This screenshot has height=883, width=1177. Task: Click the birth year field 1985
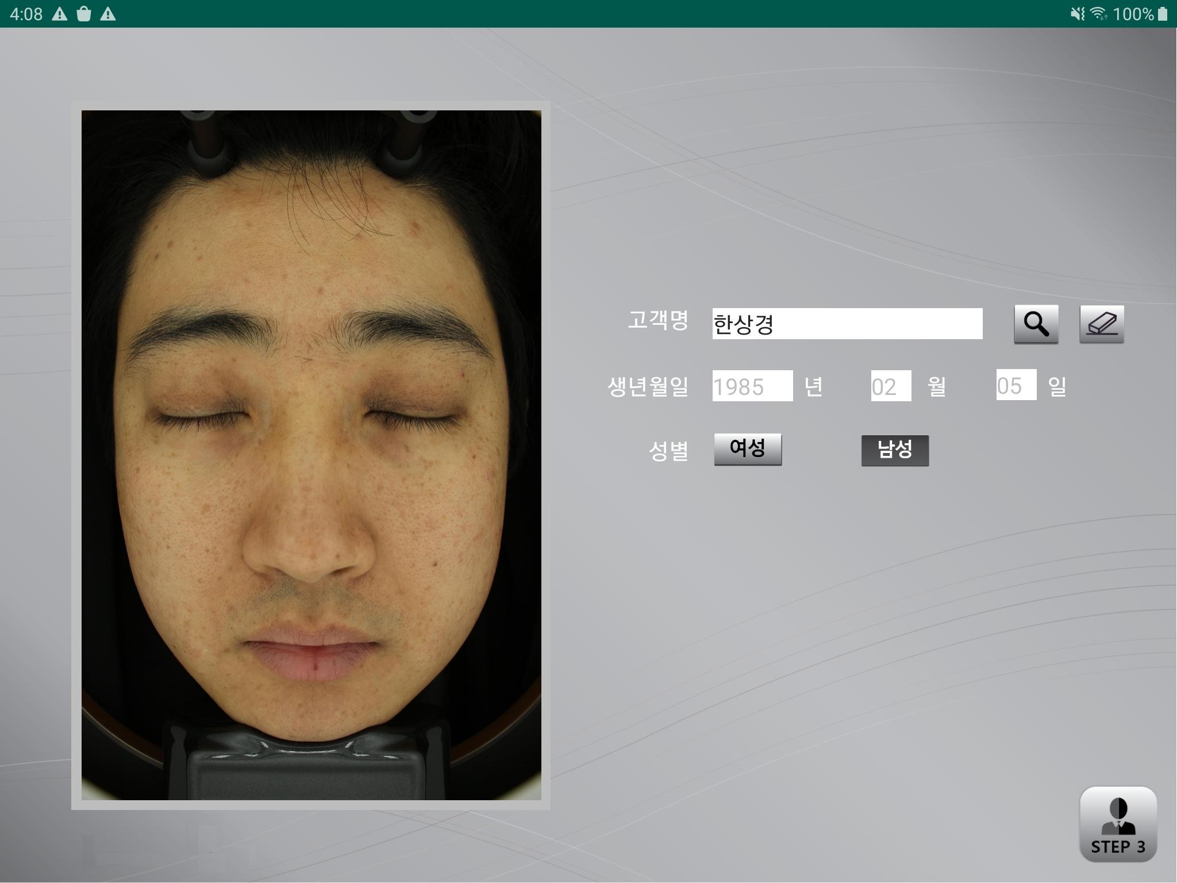click(752, 386)
